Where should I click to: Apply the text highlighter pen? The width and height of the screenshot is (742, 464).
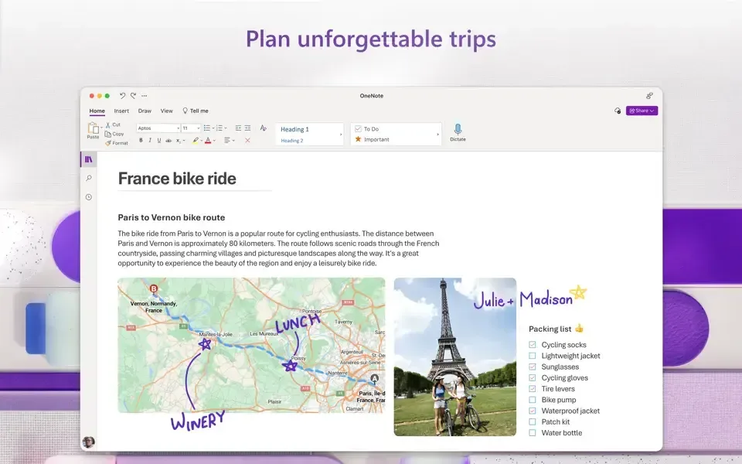point(196,140)
